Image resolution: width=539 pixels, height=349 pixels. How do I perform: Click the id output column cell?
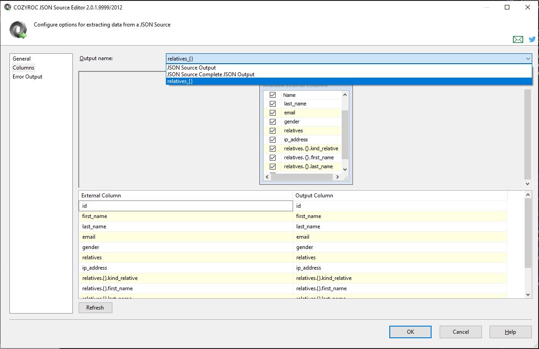(x=400, y=206)
